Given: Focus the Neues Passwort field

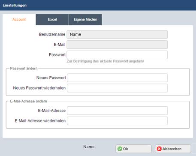Looking at the screenshot, I should pyautogui.click(x=117, y=78).
